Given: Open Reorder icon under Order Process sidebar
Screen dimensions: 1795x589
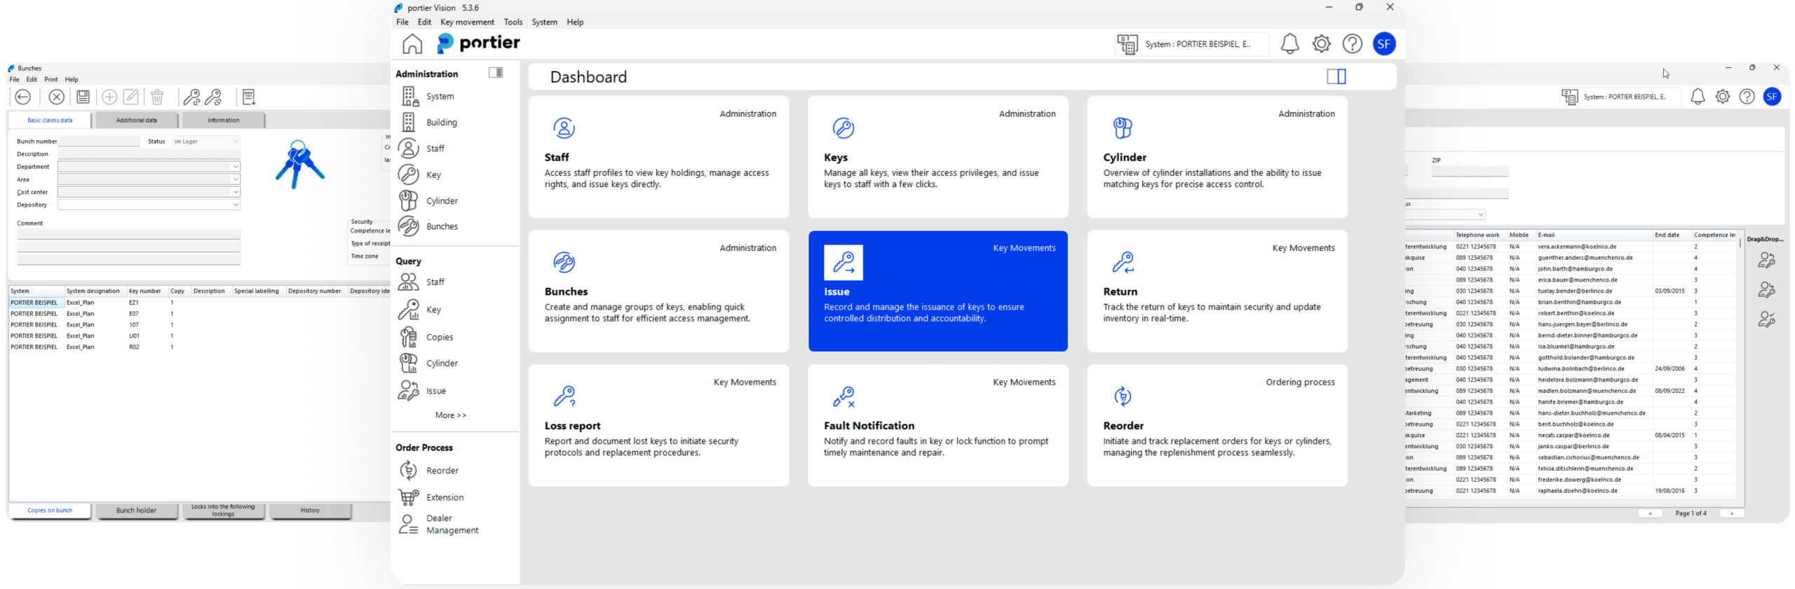Looking at the screenshot, I should click(408, 470).
